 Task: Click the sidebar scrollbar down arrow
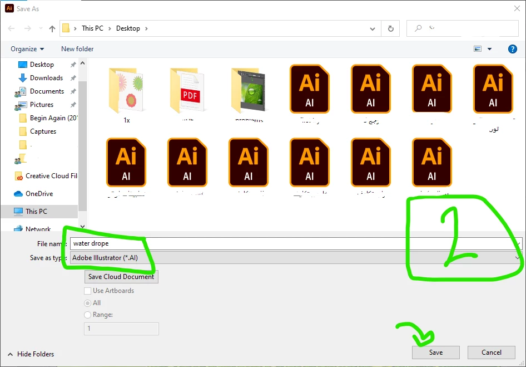[82, 227]
